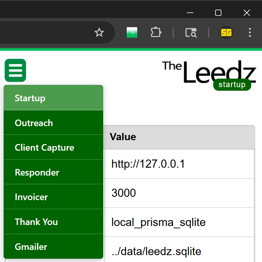The image size is (262, 262).
Task: Click the tab search icon in toolbar
Action: tap(191, 32)
